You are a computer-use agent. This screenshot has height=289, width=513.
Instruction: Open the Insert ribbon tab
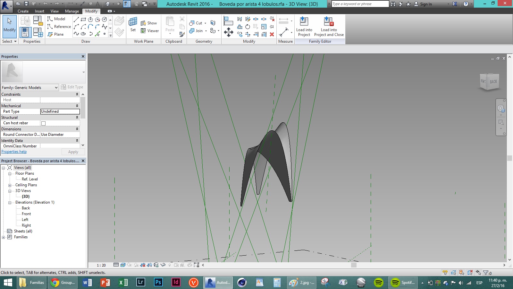tap(39, 11)
